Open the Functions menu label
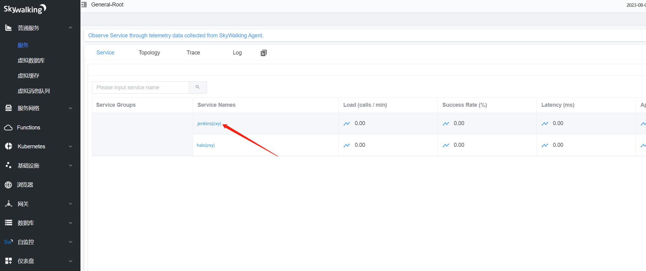 (28, 128)
